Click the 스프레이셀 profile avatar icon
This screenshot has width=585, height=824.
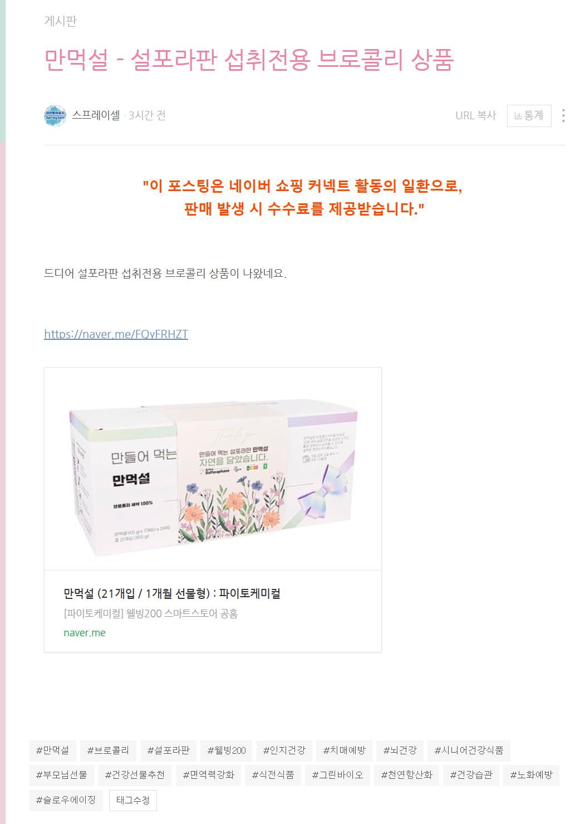point(55,115)
